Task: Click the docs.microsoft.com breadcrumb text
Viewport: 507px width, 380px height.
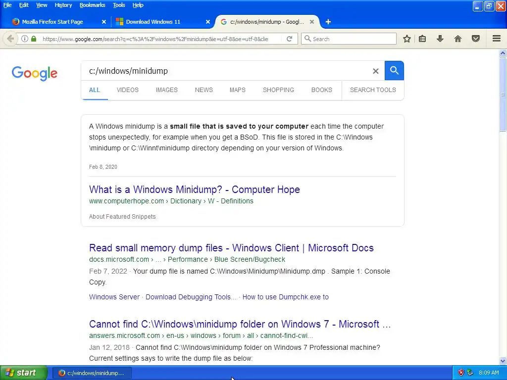Action: [x=119, y=260]
